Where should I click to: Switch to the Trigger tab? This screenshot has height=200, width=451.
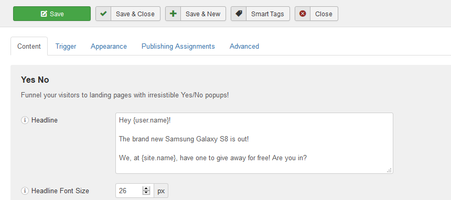tap(66, 46)
